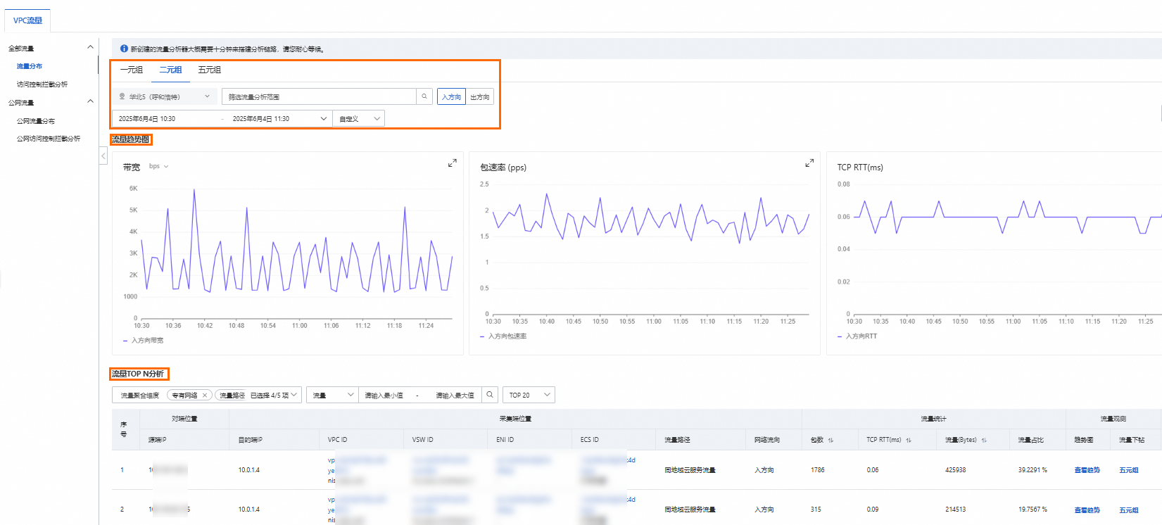Click VPC ID column header

click(x=337, y=440)
